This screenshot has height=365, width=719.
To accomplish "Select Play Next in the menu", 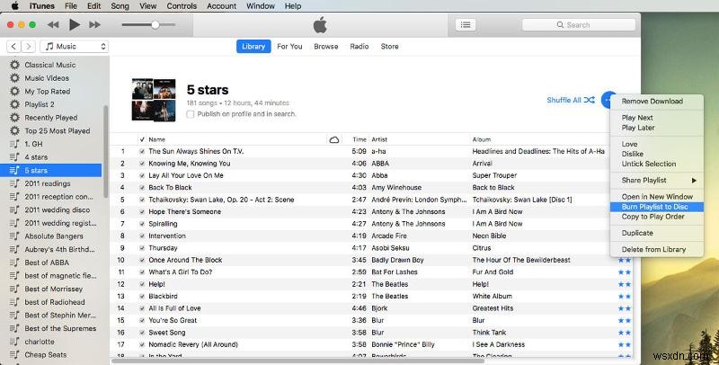I will pyautogui.click(x=657, y=118).
